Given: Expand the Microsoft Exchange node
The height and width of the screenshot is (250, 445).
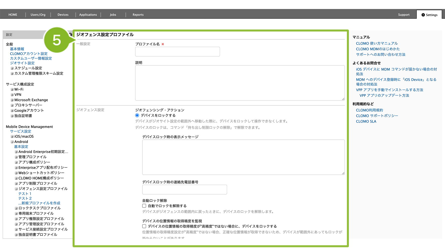Looking at the screenshot, I should coord(12,100).
